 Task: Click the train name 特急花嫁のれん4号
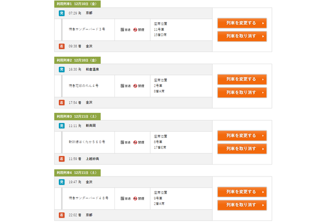click(84, 86)
